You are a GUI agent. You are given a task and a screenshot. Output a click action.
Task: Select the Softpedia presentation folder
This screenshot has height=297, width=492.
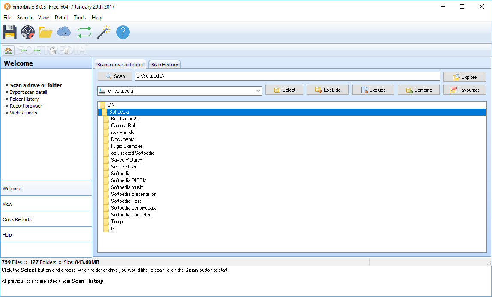click(x=134, y=194)
